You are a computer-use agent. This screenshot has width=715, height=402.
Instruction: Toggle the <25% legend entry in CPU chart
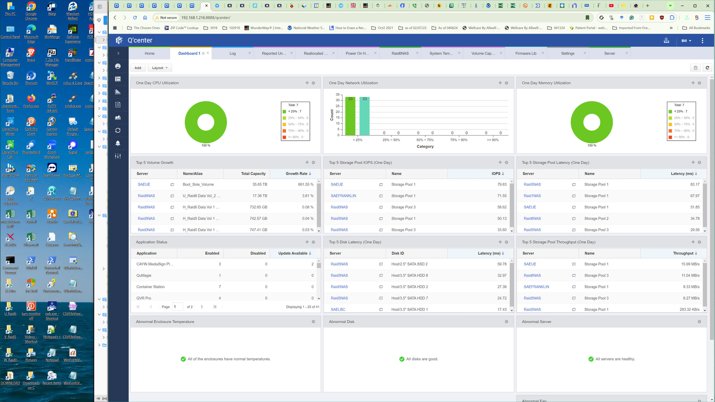coord(294,111)
